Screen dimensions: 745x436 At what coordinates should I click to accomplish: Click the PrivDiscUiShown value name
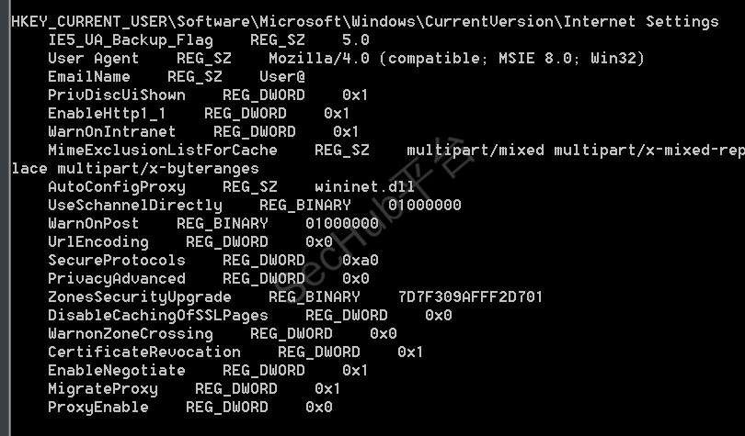(x=116, y=95)
